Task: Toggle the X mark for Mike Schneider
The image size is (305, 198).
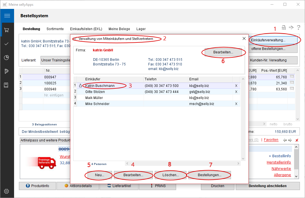Action: point(236,104)
